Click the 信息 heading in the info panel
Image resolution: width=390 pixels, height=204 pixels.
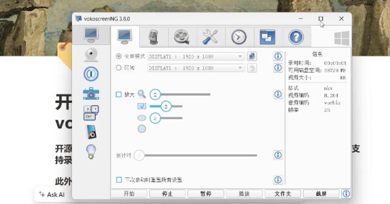click(317, 54)
